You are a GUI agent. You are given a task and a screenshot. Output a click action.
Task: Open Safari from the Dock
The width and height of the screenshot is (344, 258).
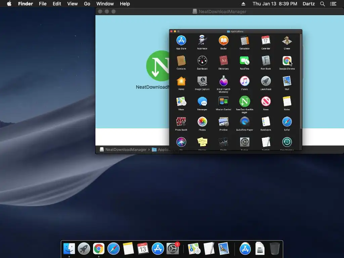click(114, 249)
